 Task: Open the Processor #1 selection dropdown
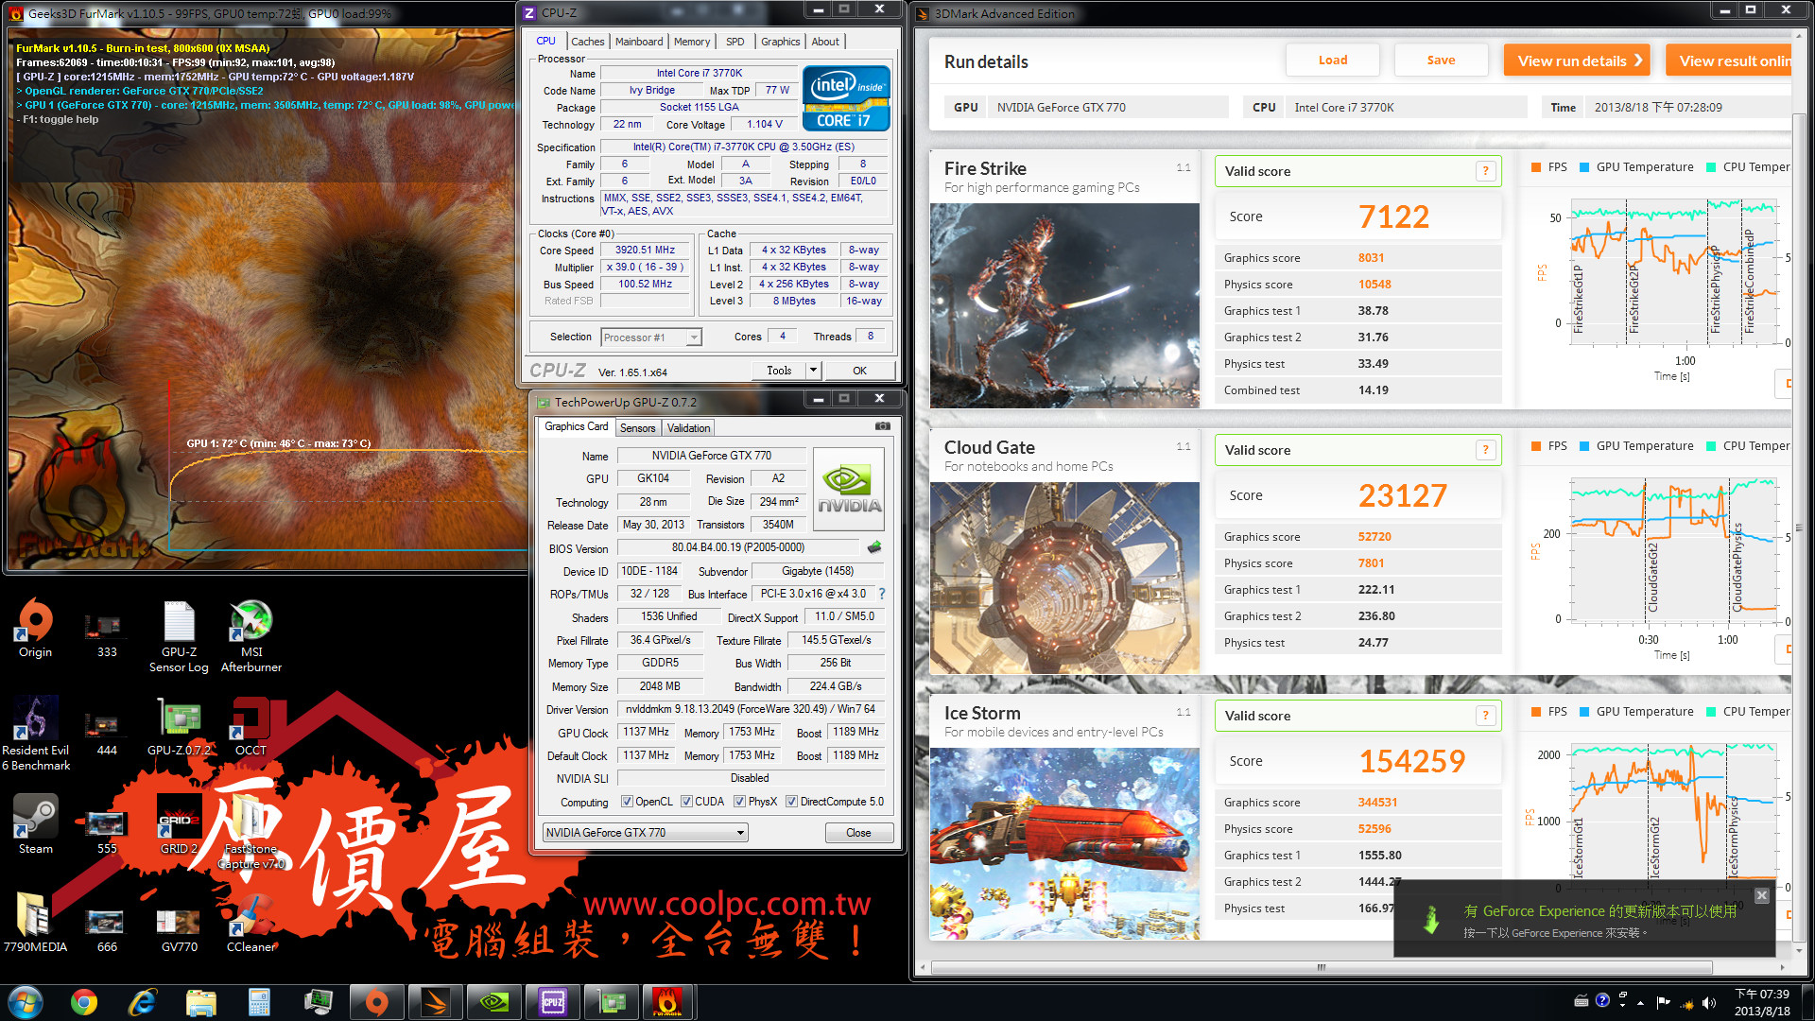[x=651, y=337]
